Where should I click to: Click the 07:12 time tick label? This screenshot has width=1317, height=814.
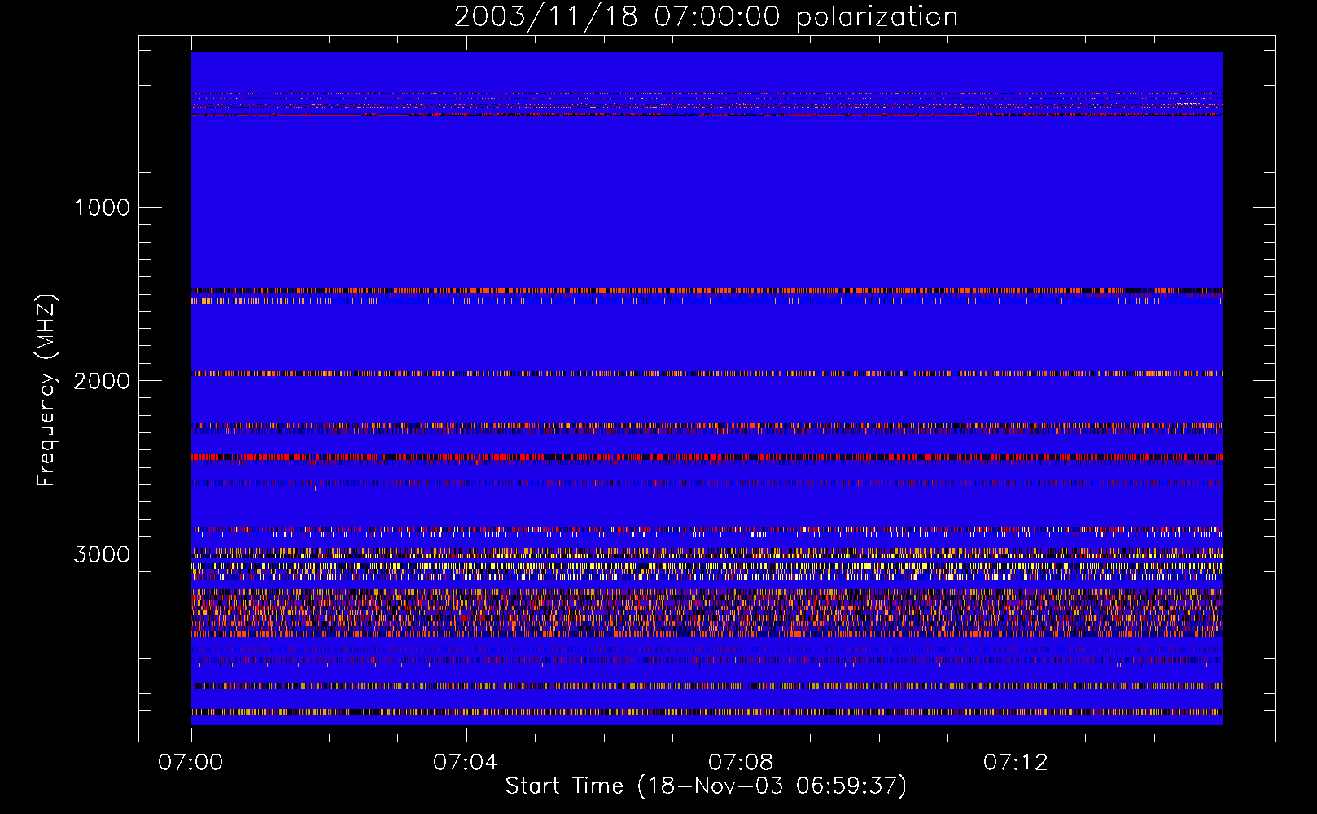click(1016, 763)
